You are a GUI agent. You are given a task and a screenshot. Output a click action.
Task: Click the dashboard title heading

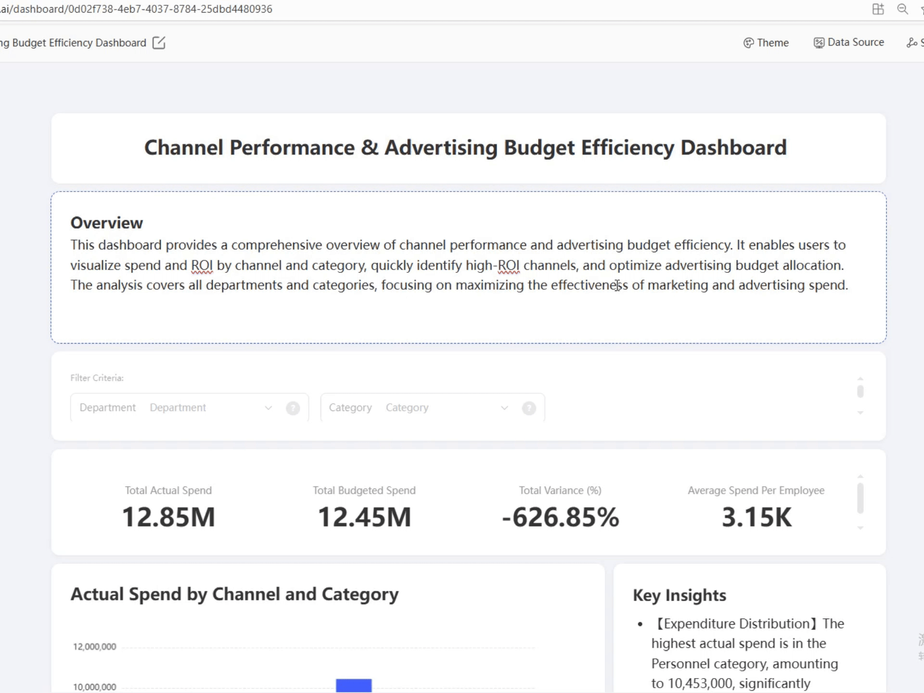[465, 147]
